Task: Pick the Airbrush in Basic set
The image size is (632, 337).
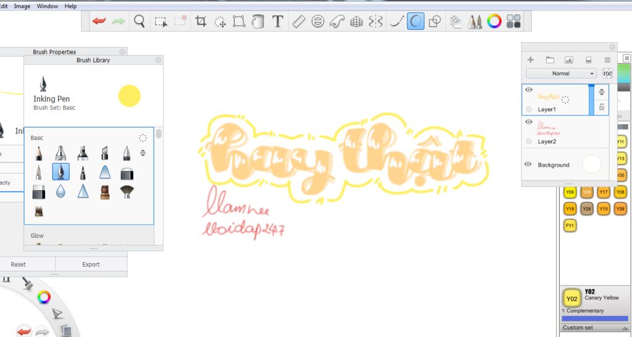Action: [x=60, y=153]
